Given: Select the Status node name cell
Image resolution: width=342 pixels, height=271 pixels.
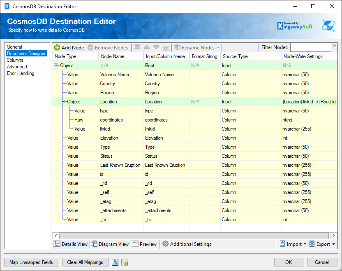Looking at the screenshot, I should coord(121,156).
